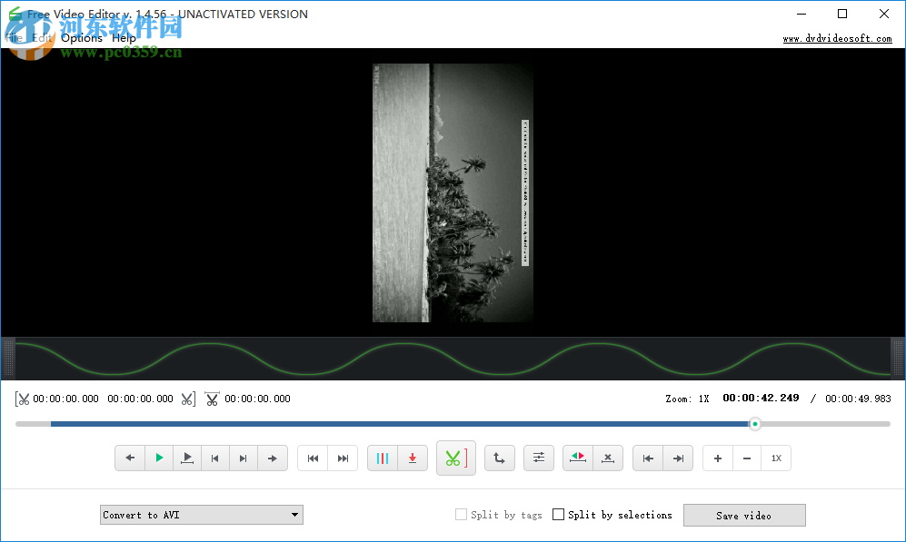
Task: Enable Split by tags
Action: click(460, 514)
